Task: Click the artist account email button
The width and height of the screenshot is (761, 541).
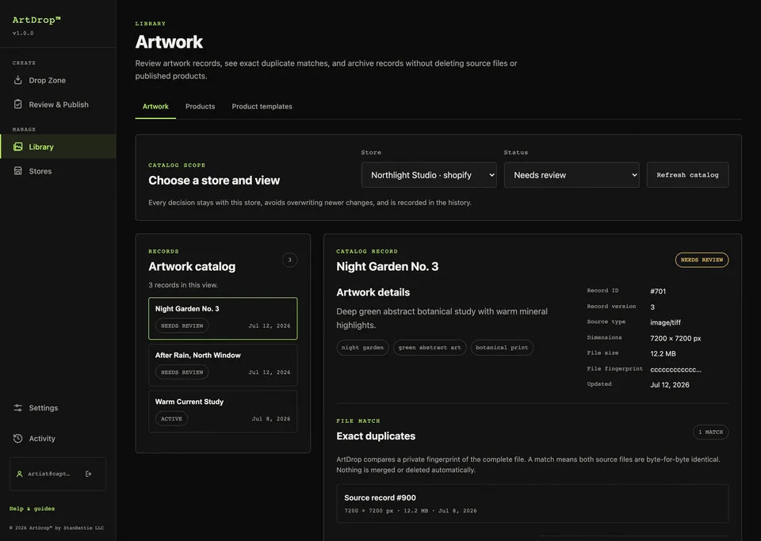Action: (48, 474)
